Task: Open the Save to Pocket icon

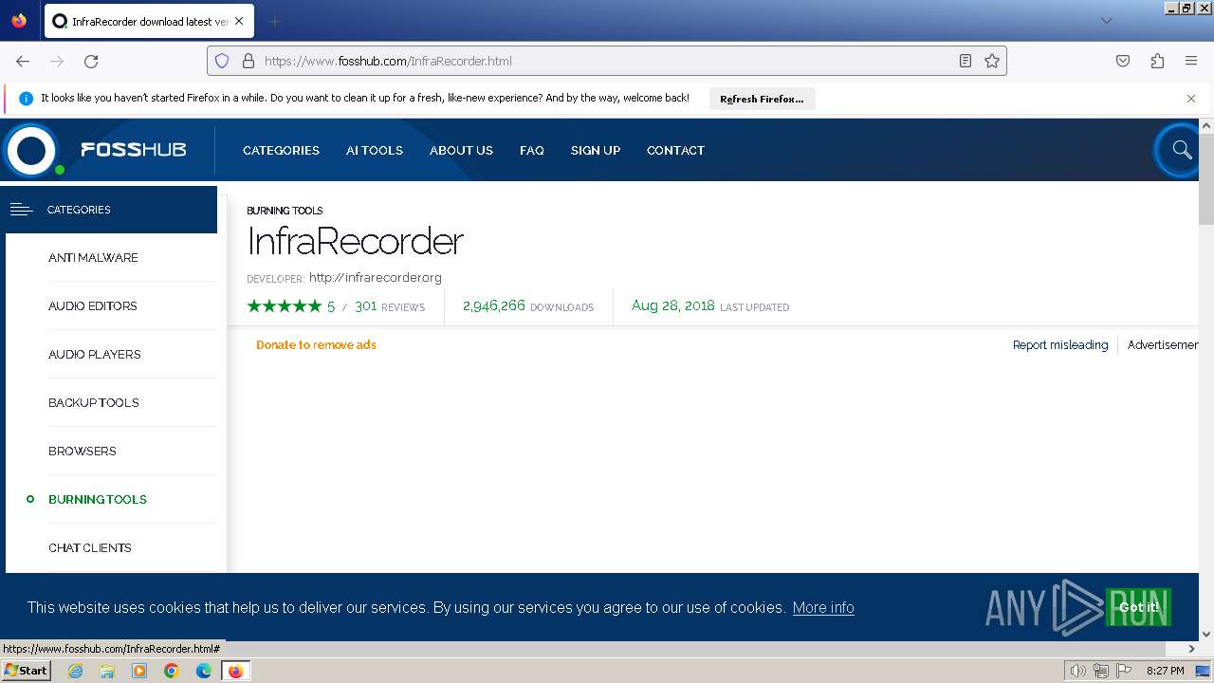Action: 1123,61
